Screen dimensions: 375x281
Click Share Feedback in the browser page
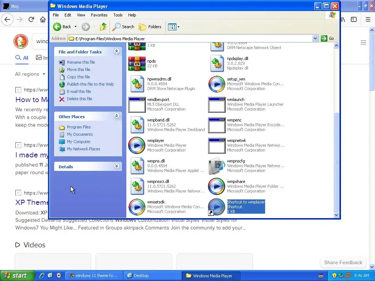[343, 262]
